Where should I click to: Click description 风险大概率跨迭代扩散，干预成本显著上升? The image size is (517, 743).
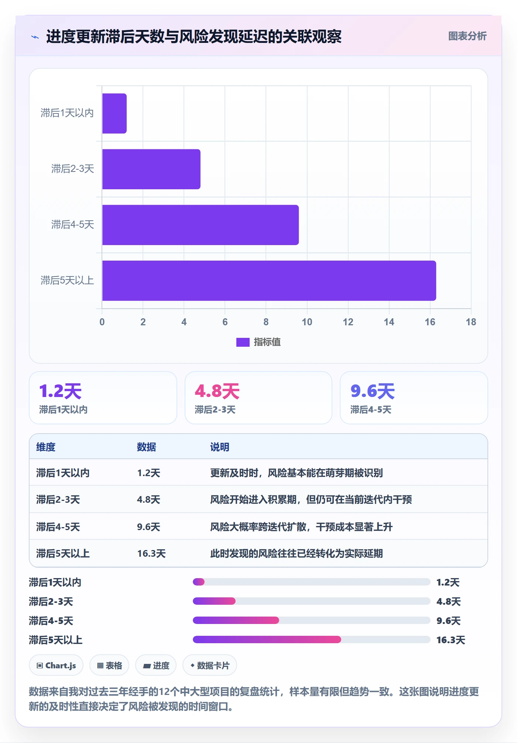tap(301, 527)
